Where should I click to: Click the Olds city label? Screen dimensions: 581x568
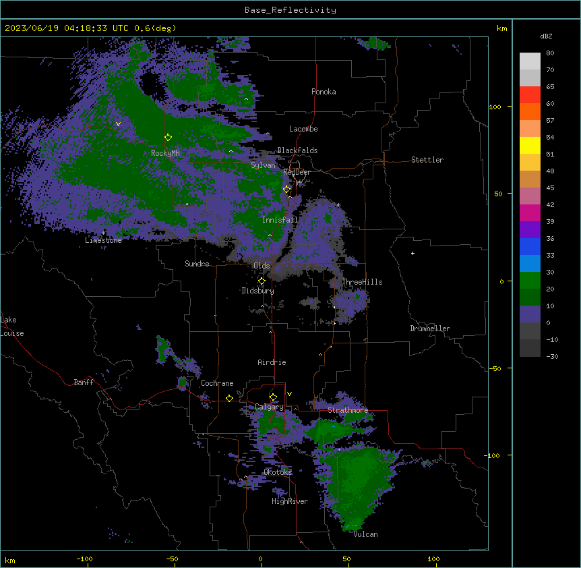[x=262, y=266]
